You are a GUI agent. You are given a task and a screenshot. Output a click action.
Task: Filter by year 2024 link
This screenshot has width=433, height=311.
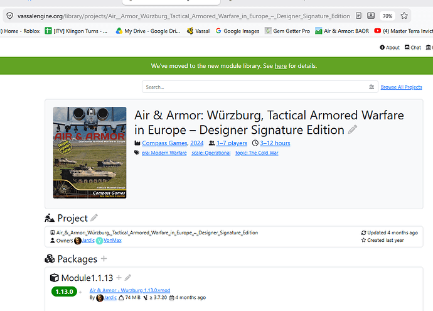point(197,143)
